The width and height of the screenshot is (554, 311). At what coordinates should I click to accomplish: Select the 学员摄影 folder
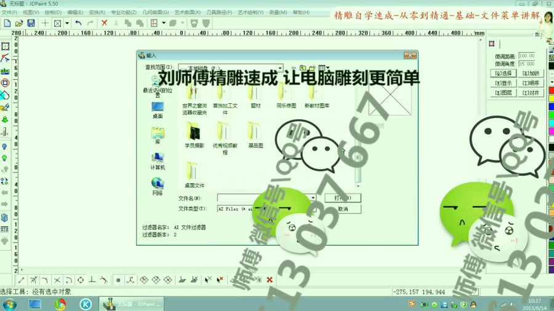(x=195, y=135)
